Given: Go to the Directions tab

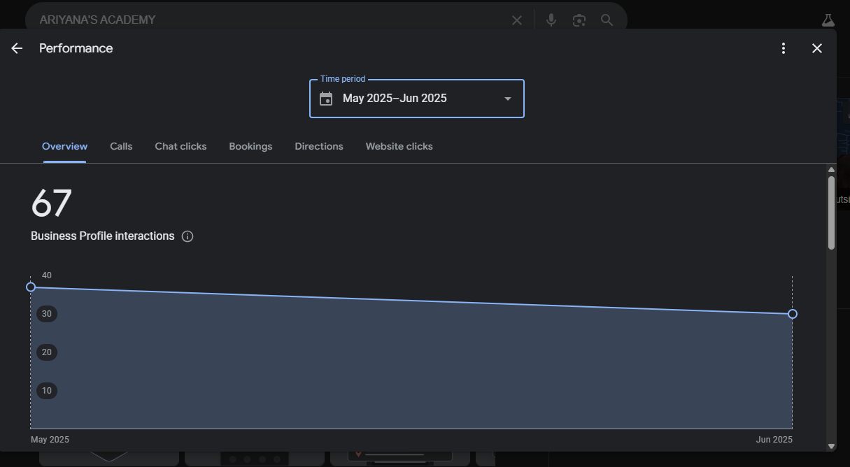Looking at the screenshot, I should 319,146.
